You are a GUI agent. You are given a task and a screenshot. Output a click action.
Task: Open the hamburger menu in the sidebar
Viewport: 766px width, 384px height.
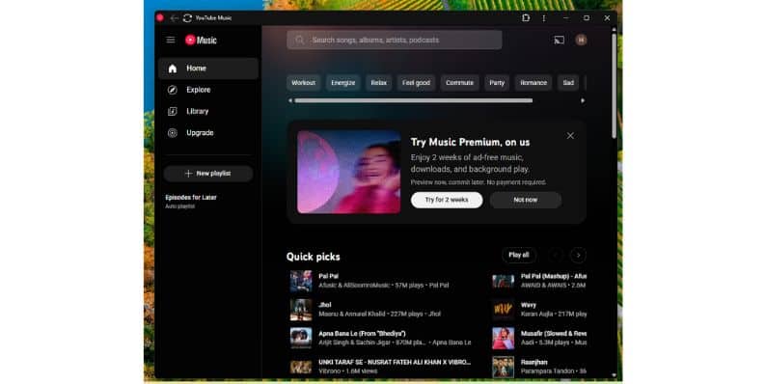pos(171,41)
